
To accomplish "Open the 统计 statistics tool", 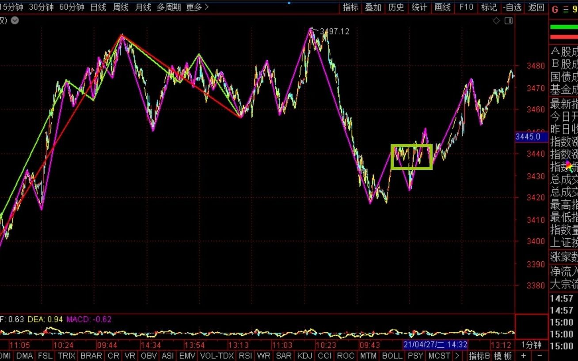I will (419, 8).
